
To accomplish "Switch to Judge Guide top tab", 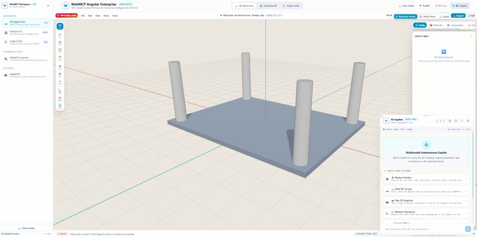I will tap(291, 6).
